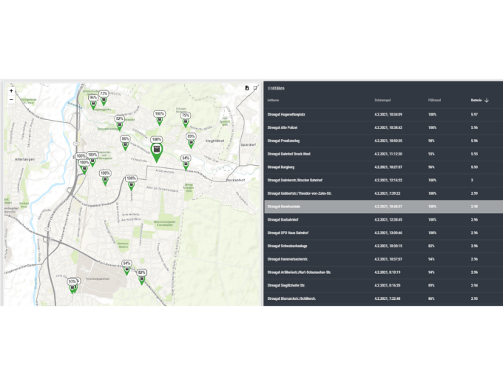The width and height of the screenshot is (503, 385).
Task: Select row Streugut Bismarckstr./Schillerstr.
Action: (383, 299)
